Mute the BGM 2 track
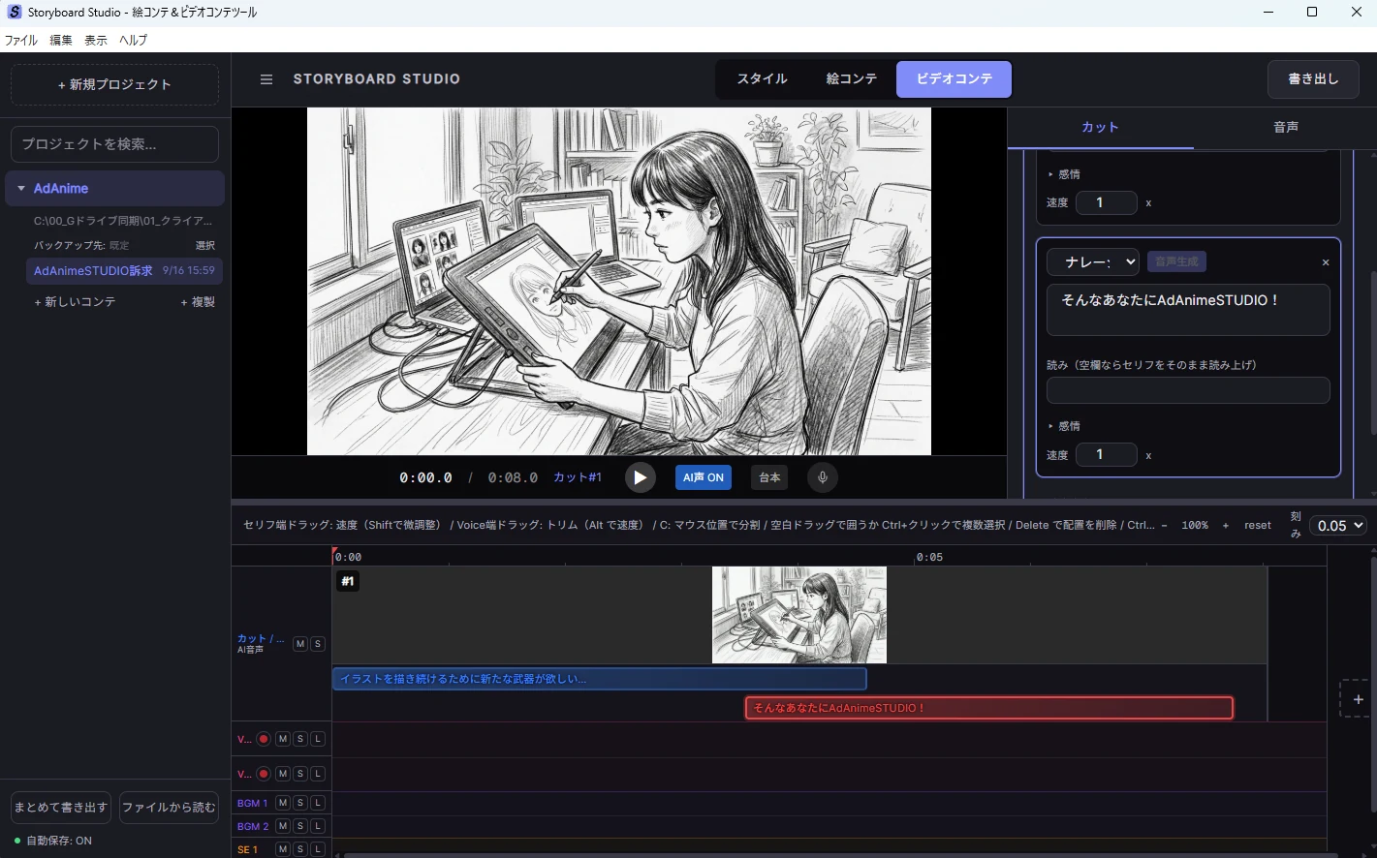Image resolution: width=1377 pixels, height=858 pixels. coord(283,826)
